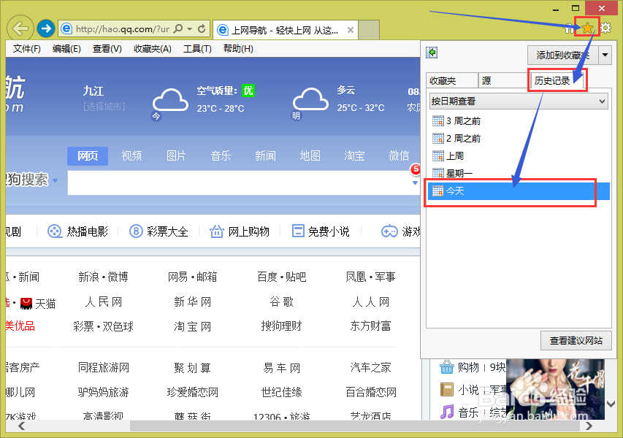Click the 上周 calendar icon
623x438 pixels.
(x=437, y=155)
